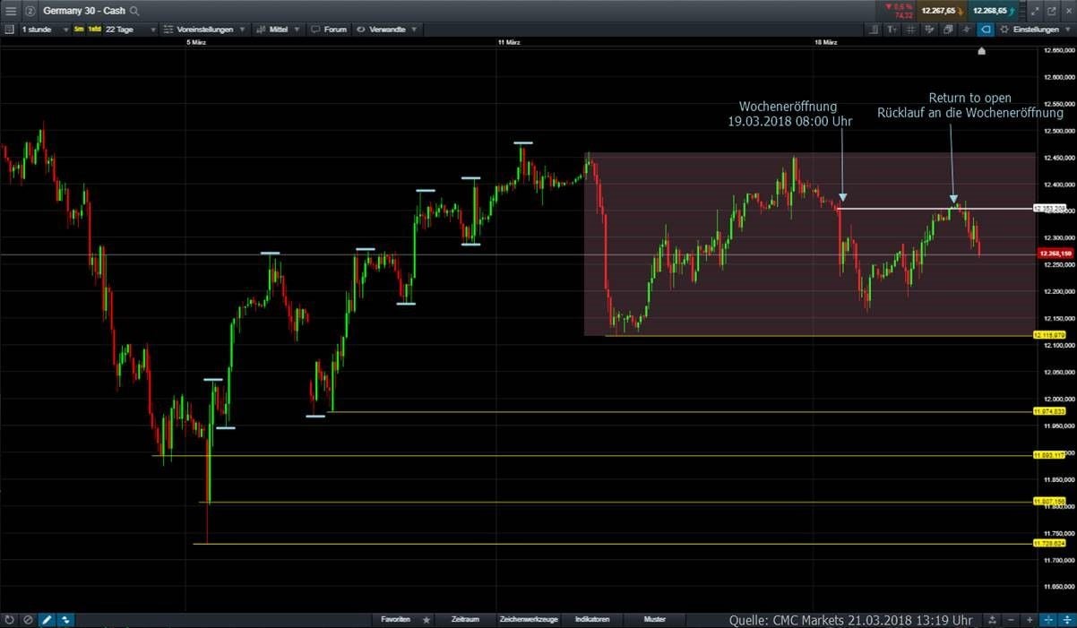Image resolution: width=1077 pixels, height=628 pixels.
Task: Click the copy windows icon in the chart toolbar
Action: 948,30
